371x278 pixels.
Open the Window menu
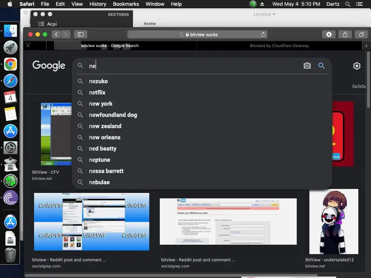click(155, 4)
